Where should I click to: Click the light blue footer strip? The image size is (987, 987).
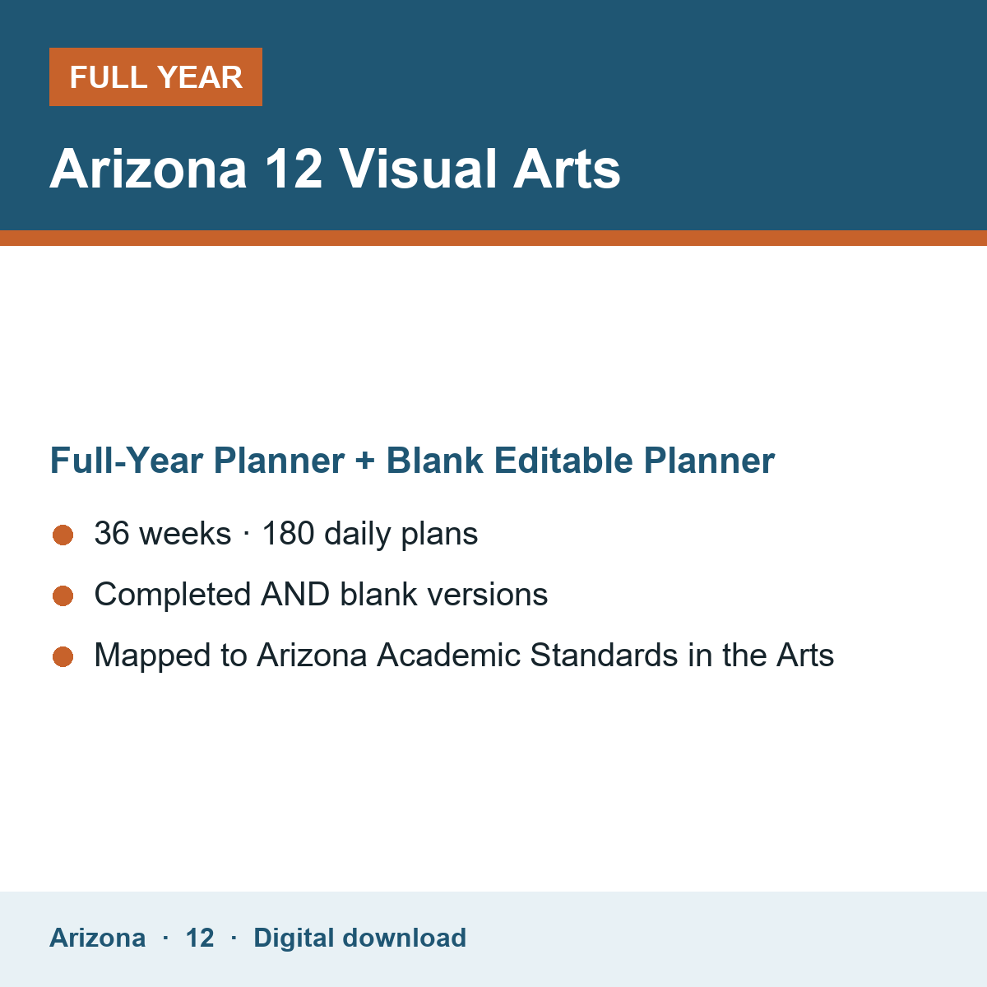tap(493, 939)
